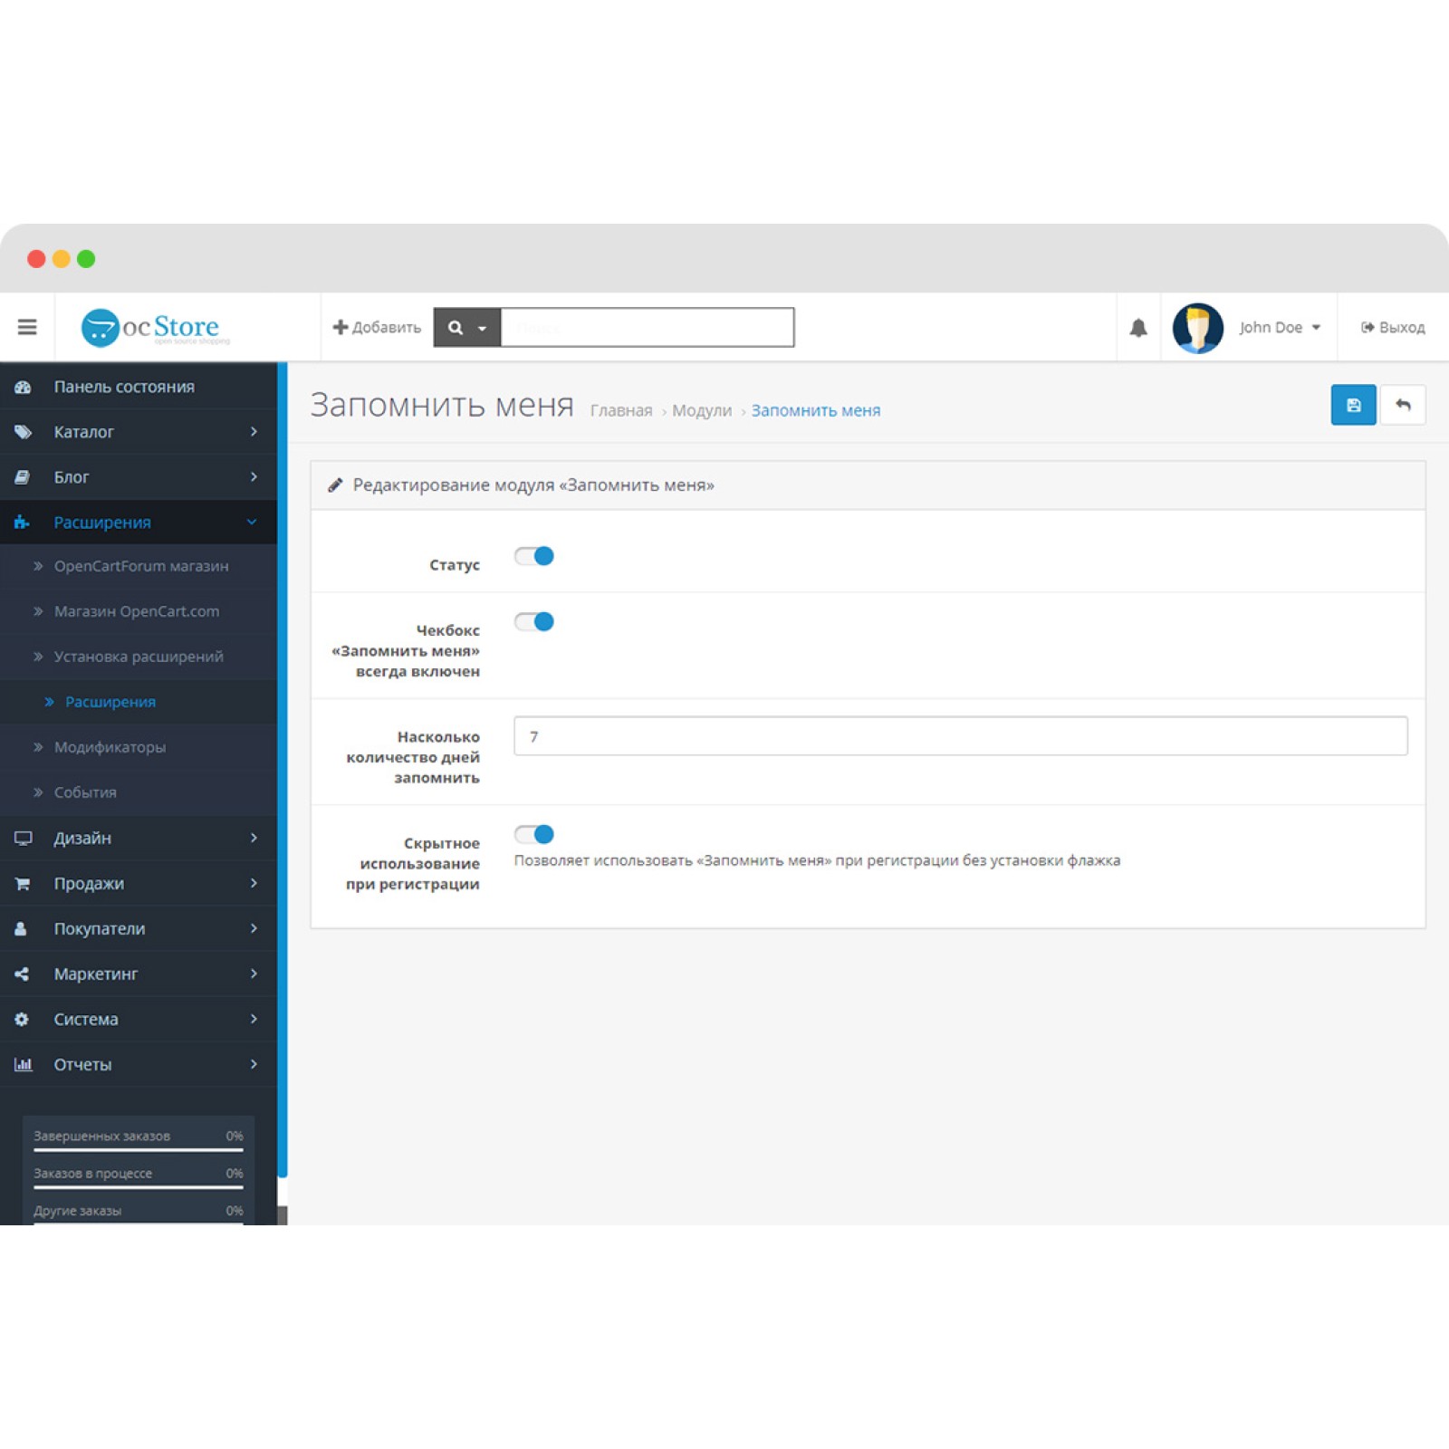Click tag icon beside Каталог
The height and width of the screenshot is (1449, 1449).
click(23, 432)
